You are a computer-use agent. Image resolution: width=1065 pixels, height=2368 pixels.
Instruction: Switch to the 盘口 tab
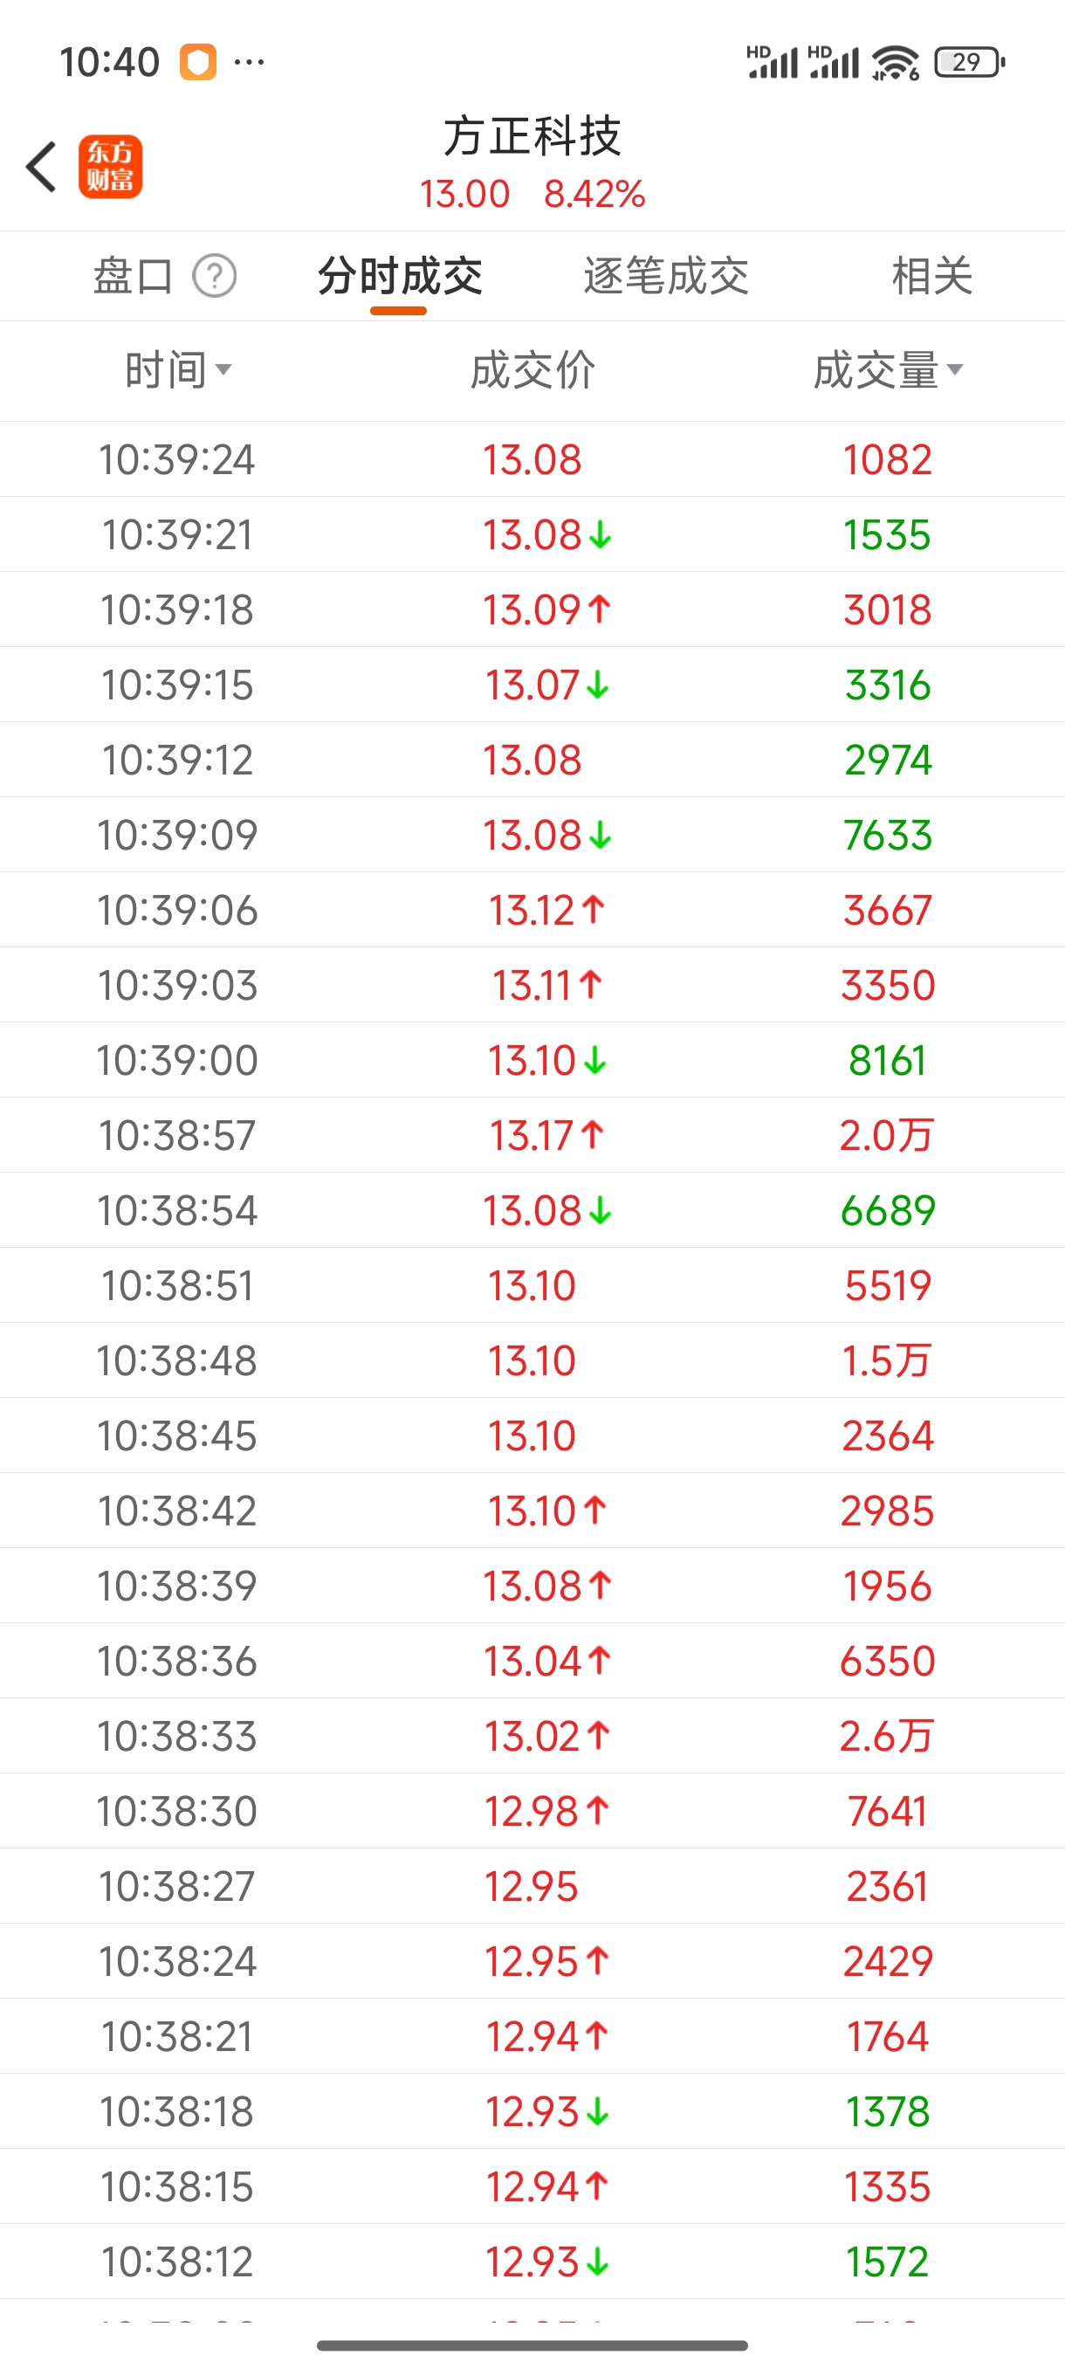[x=134, y=276]
